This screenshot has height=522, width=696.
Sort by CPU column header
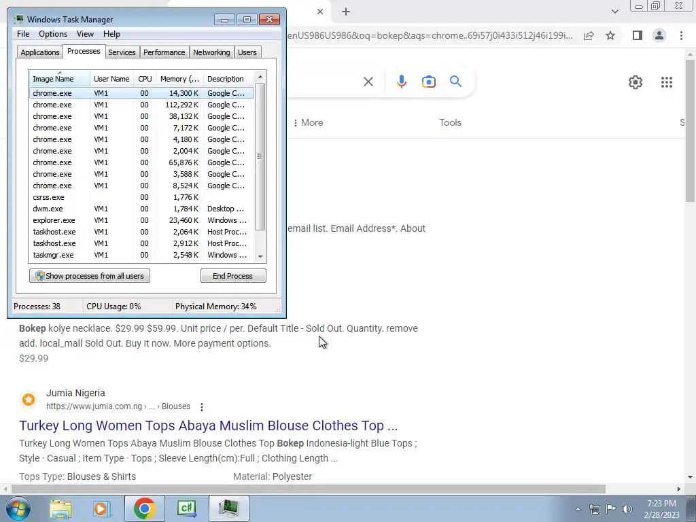(x=145, y=79)
